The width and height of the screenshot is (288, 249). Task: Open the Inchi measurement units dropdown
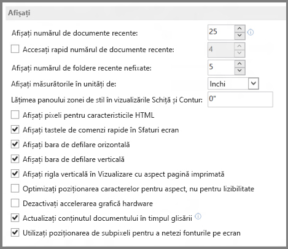pos(254,83)
